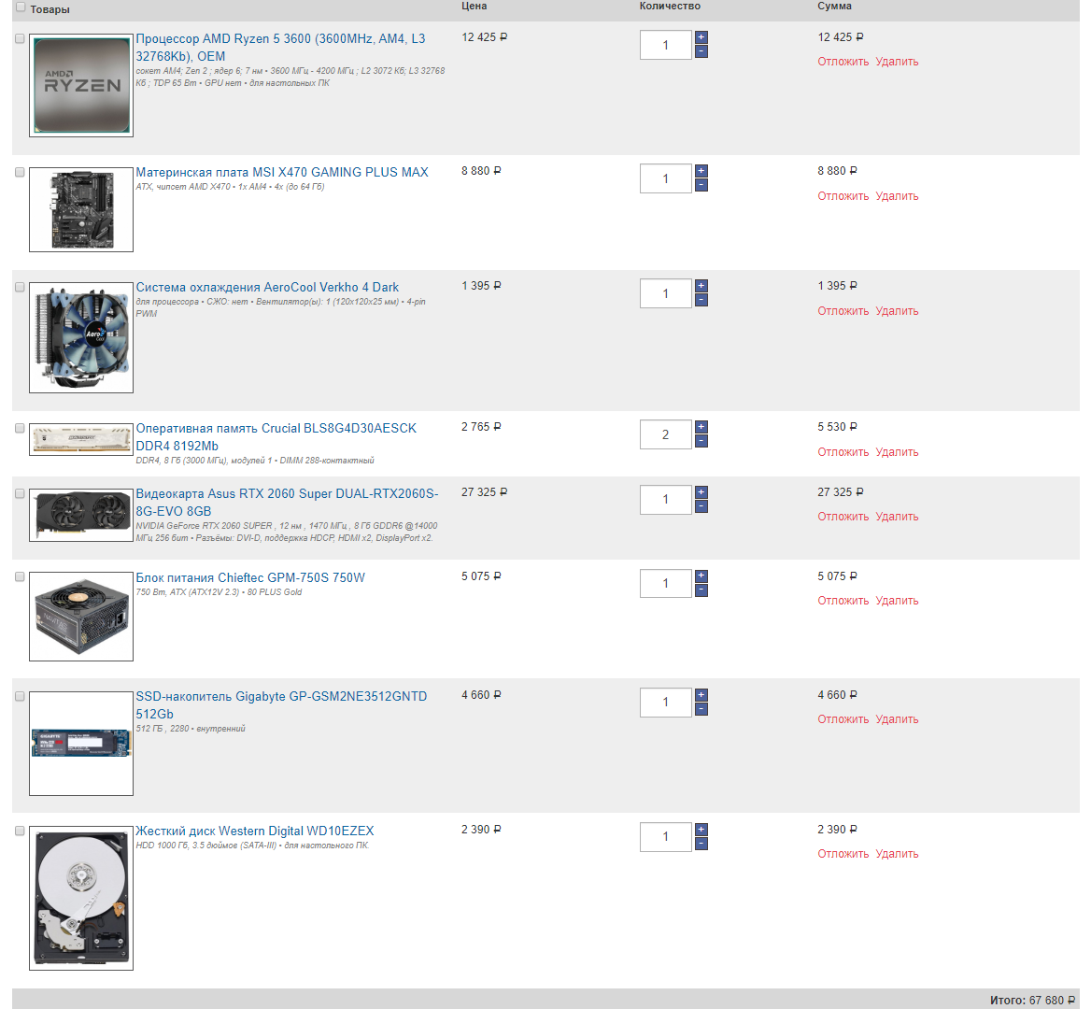The width and height of the screenshot is (1091, 1009).
Task: Click Отложить for the Ryzen 5 3600
Action: [x=843, y=62]
